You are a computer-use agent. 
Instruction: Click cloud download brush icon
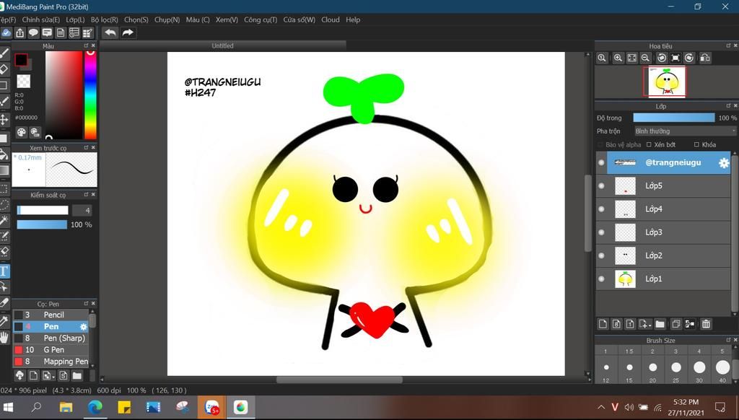[19, 376]
